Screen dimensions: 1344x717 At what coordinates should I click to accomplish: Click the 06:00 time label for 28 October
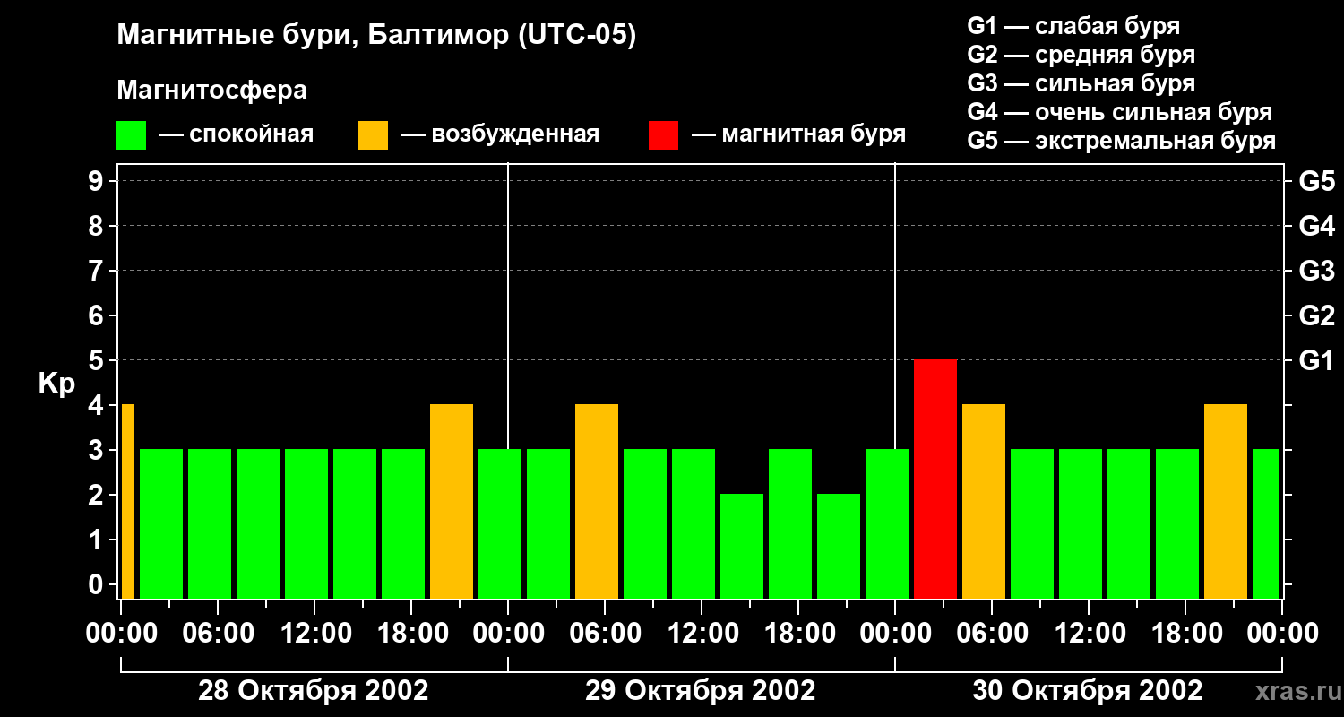point(218,633)
